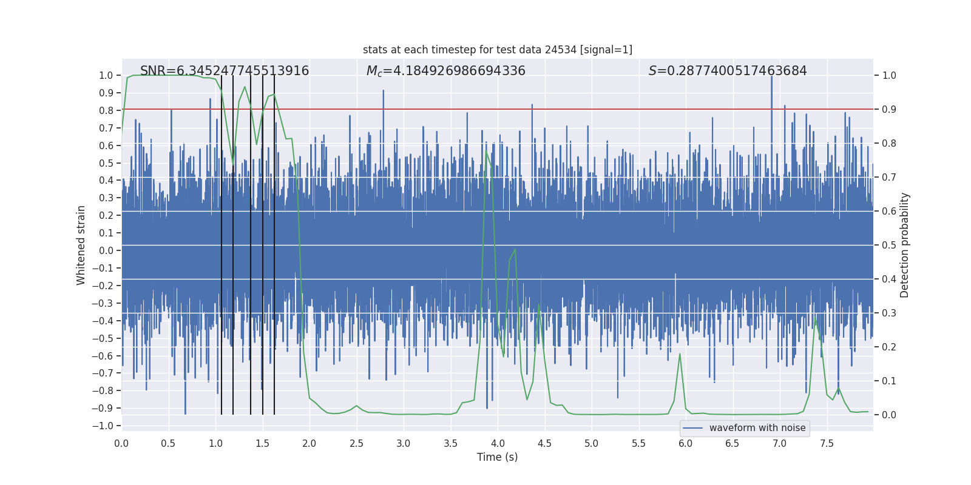Click the blue line sample in the legend
Screen dimensions: 971x485
click(693, 428)
